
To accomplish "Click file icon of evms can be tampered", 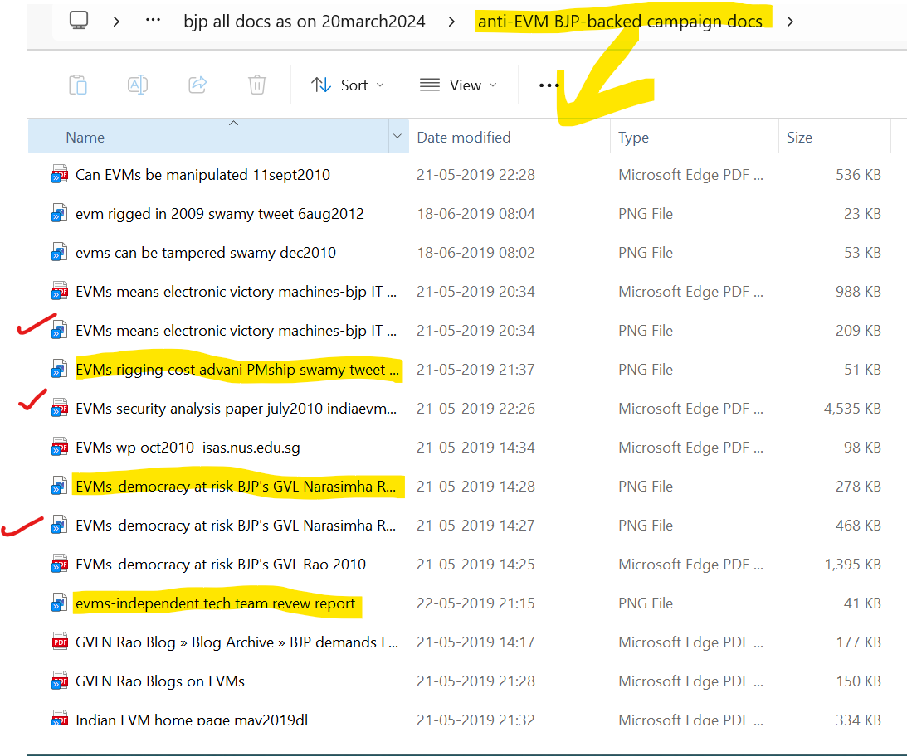I will [59, 253].
